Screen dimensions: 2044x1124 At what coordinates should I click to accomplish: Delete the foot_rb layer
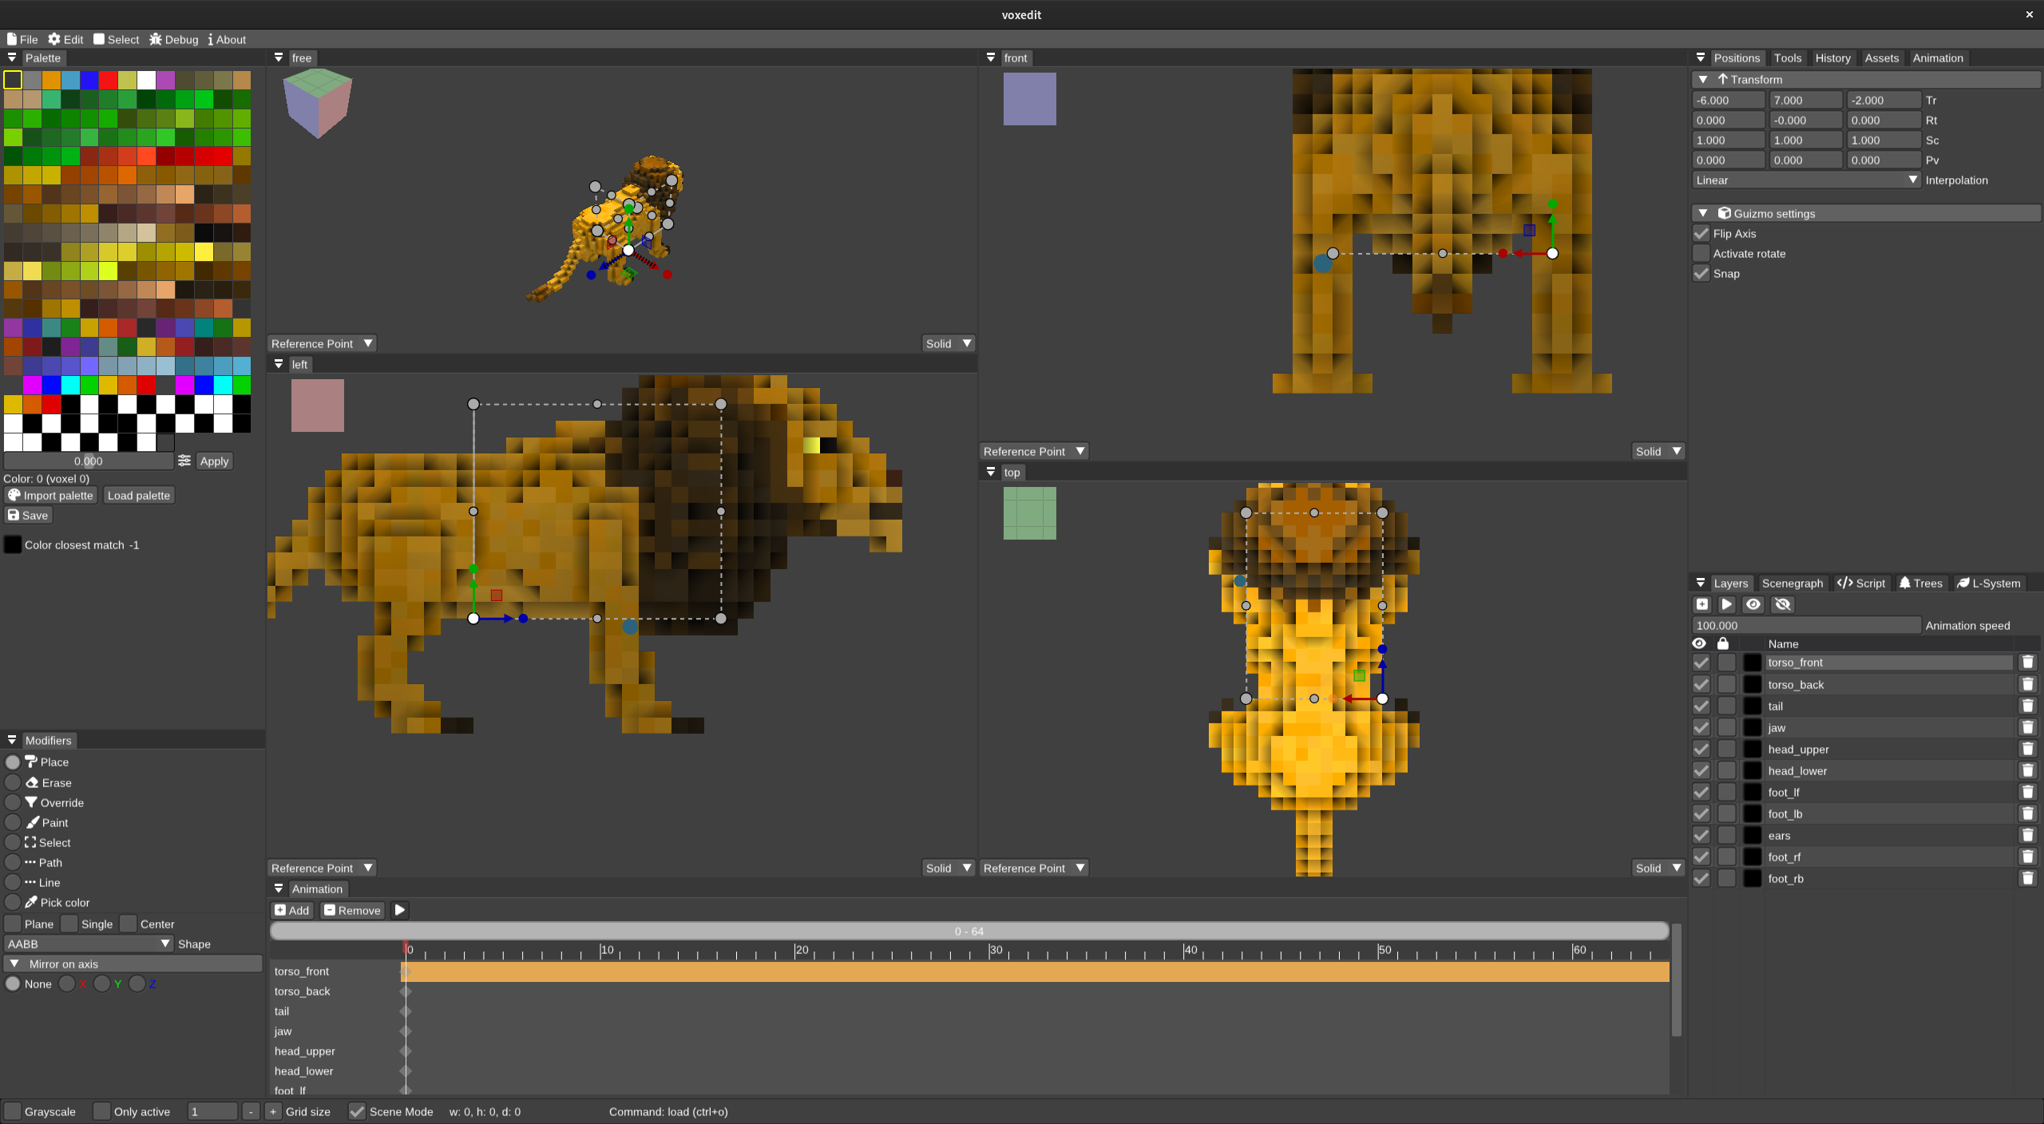(2027, 878)
